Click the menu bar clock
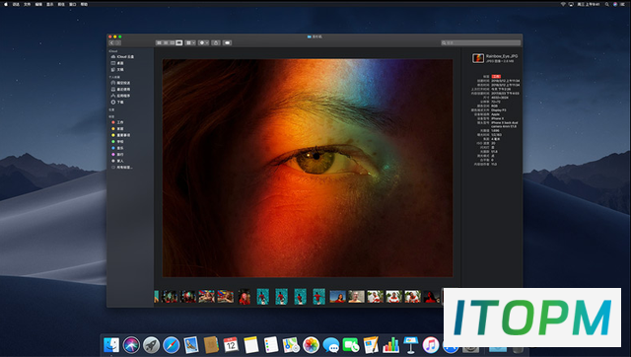 [x=589, y=4]
